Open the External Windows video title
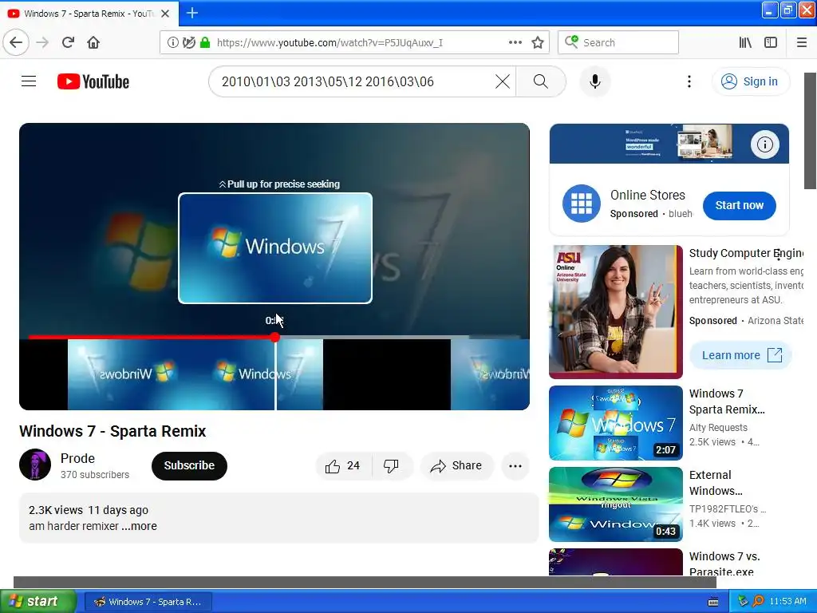Image resolution: width=817 pixels, height=613 pixels. (716, 483)
